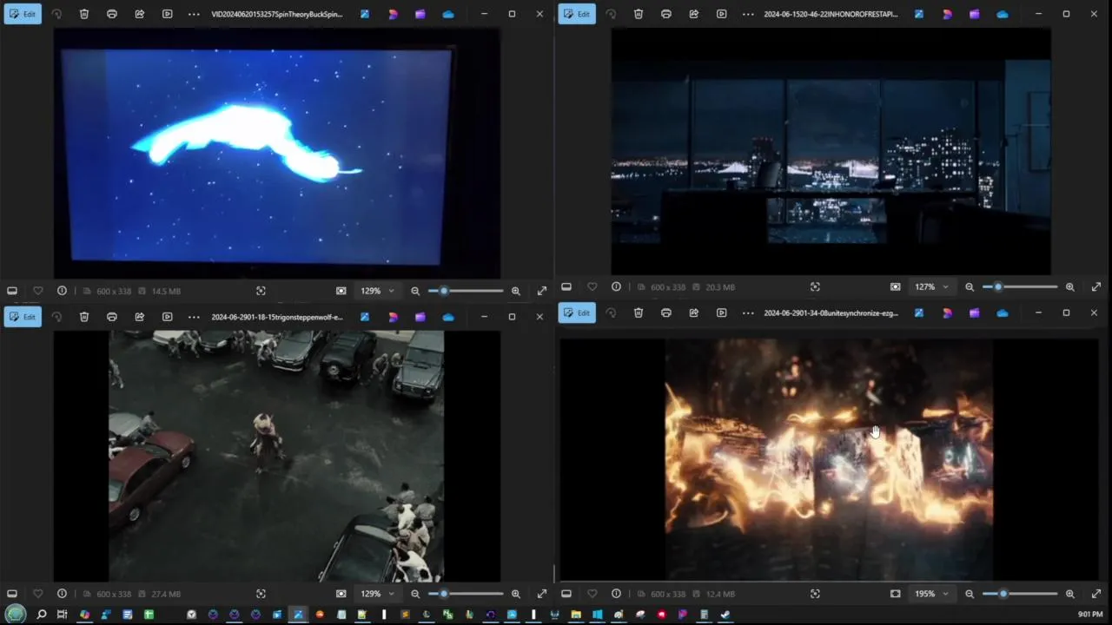This screenshot has width=1112, height=625.
Task: Click the zoom slider in the SpinTheory window
Action: tap(466, 291)
